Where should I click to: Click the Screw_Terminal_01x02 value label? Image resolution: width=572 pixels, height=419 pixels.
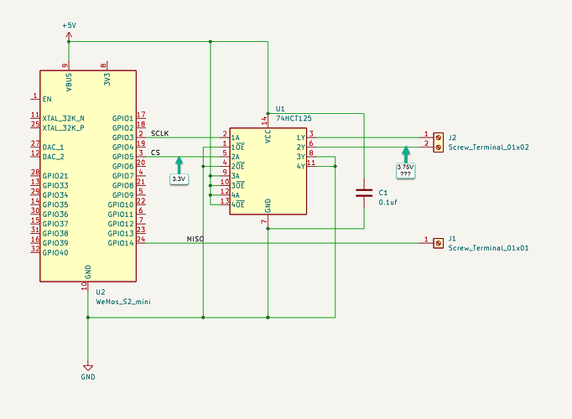pos(488,147)
